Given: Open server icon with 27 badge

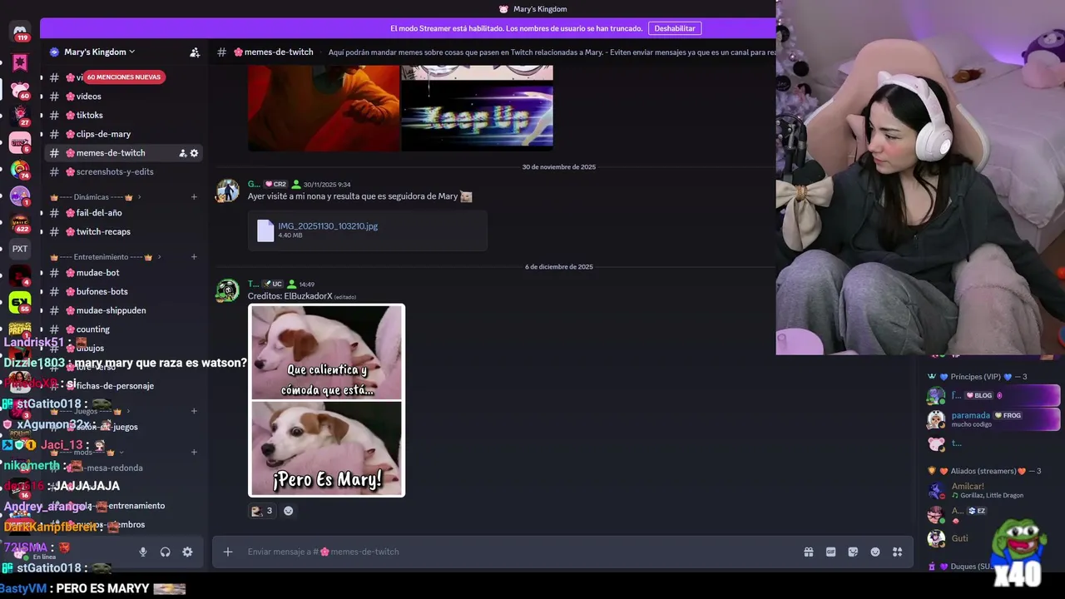Looking at the screenshot, I should [x=20, y=115].
